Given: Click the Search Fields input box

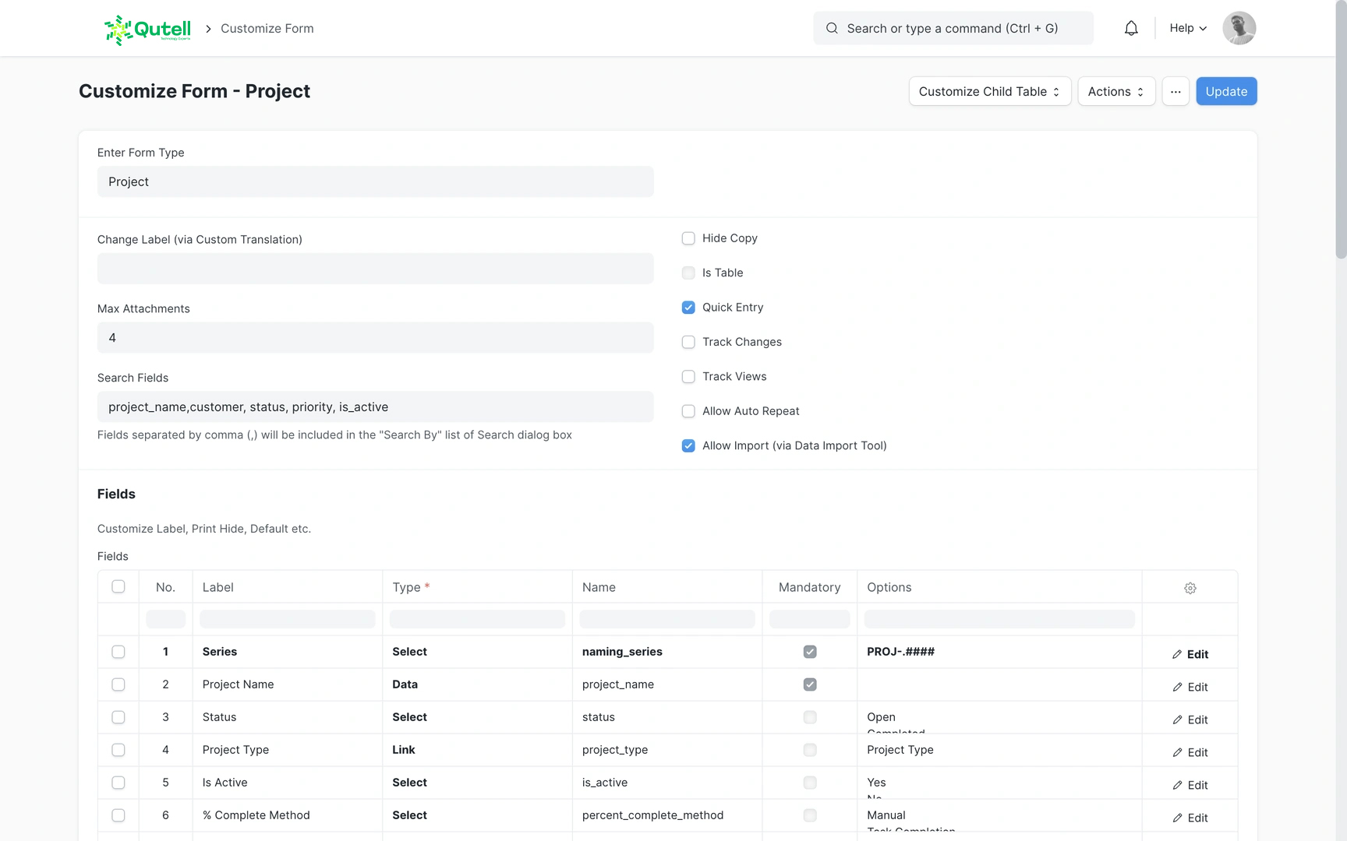Looking at the screenshot, I should (x=375, y=407).
